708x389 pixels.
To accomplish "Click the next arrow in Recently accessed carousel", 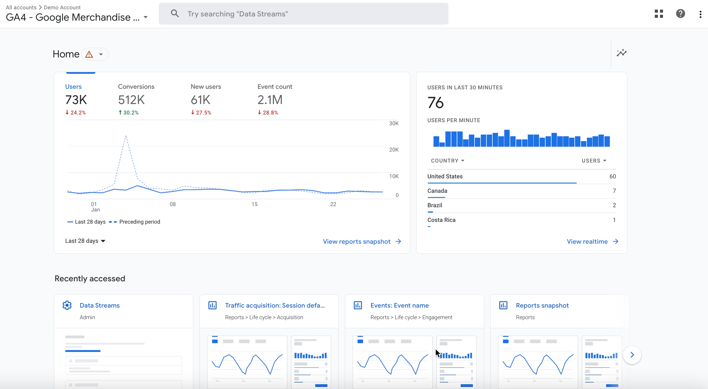I will 632,355.
